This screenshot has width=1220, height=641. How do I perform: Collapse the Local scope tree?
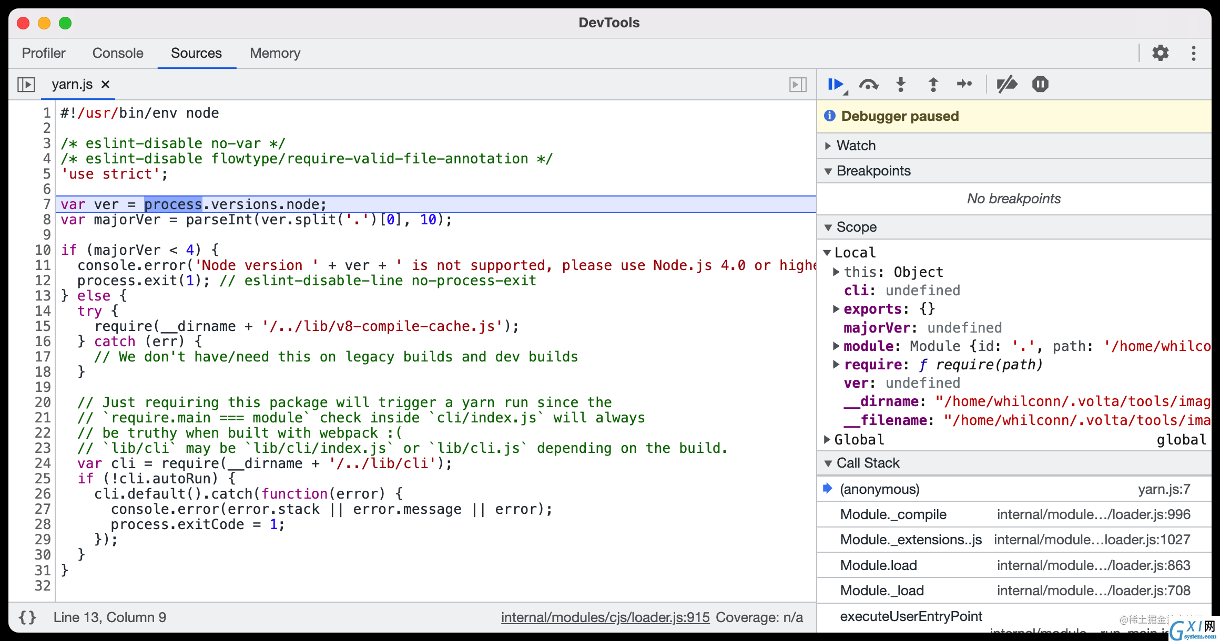(827, 253)
